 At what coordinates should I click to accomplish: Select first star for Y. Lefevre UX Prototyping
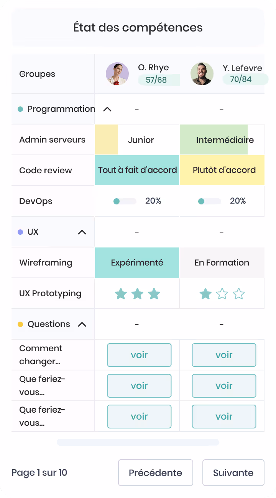click(206, 294)
